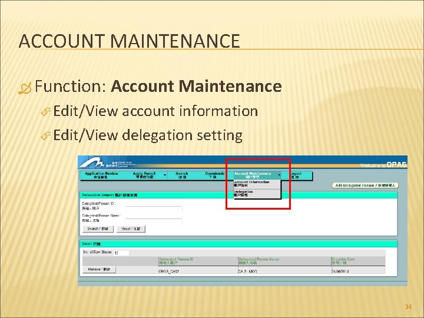Open the Search menu item
Screen dimensions: 424x318
tap(182, 175)
